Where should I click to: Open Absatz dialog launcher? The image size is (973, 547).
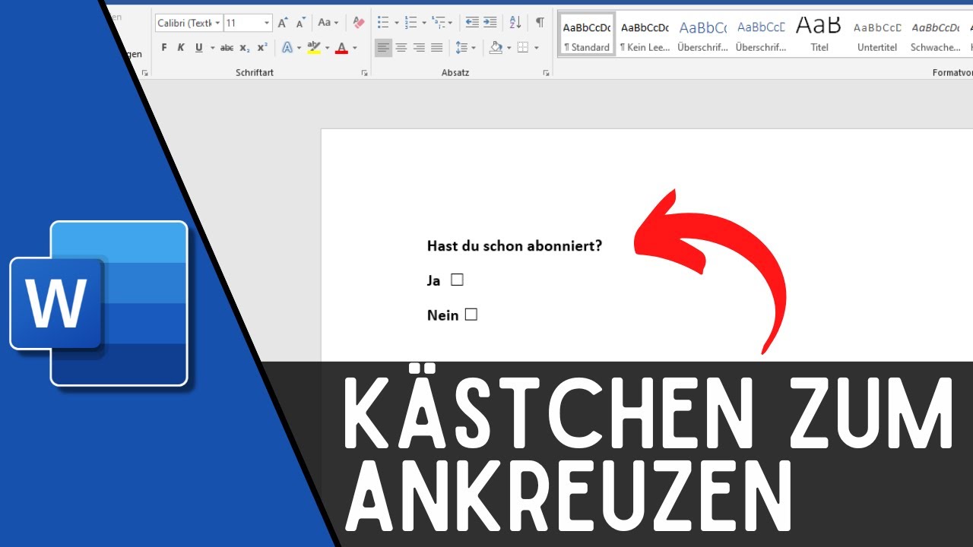pyautogui.click(x=546, y=73)
